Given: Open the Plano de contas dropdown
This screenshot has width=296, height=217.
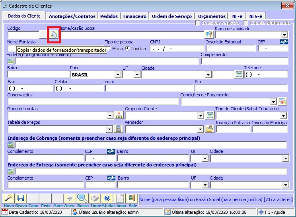Looking at the screenshot, I should pyautogui.click(x=110, y=115).
